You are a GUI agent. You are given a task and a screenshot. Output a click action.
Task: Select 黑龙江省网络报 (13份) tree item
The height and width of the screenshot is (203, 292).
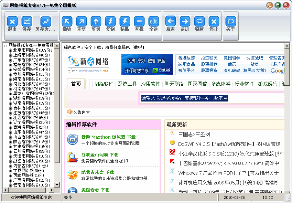[34, 94]
